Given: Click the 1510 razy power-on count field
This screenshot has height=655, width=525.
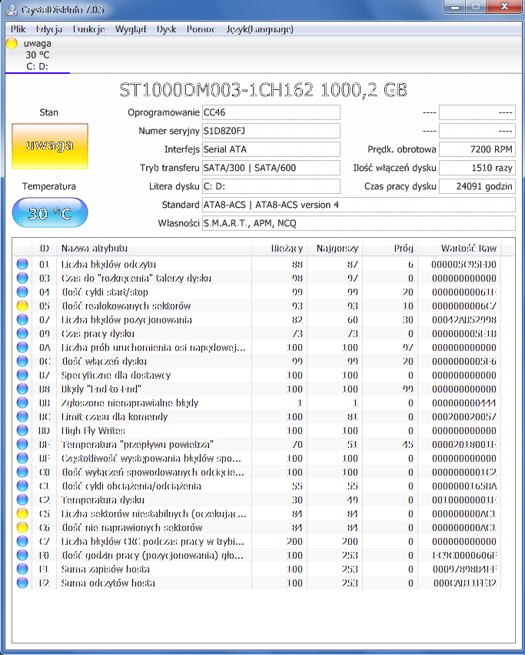Looking at the screenshot, I should [x=477, y=168].
